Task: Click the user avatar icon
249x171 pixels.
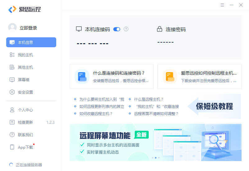Action: (x=12, y=28)
